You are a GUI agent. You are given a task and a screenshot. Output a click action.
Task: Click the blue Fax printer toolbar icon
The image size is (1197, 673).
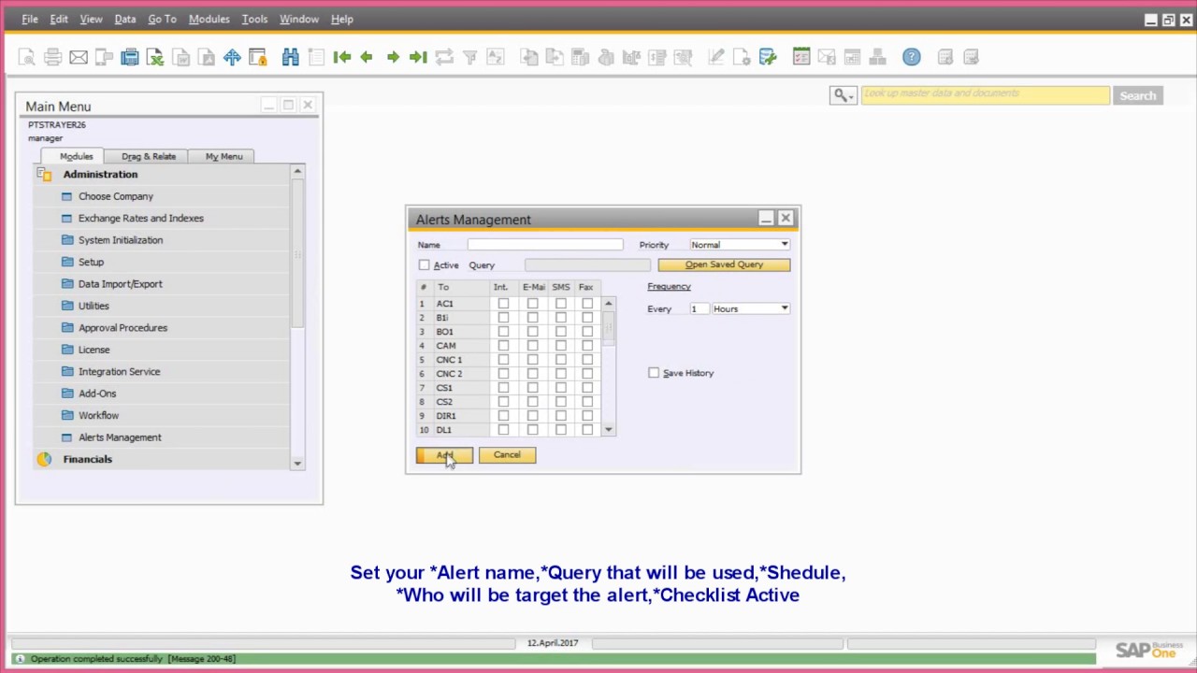point(130,58)
